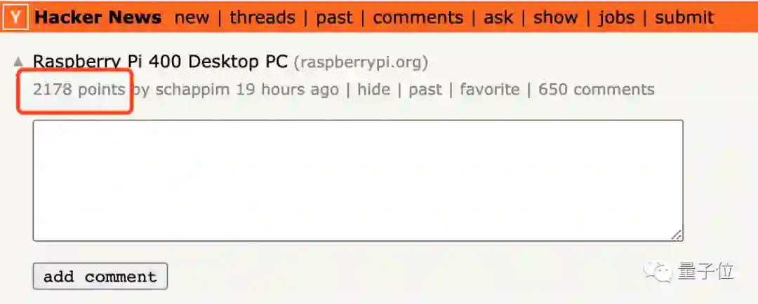Open the past link in the header
This screenshot has width=758, height=304.
[335, 18]
